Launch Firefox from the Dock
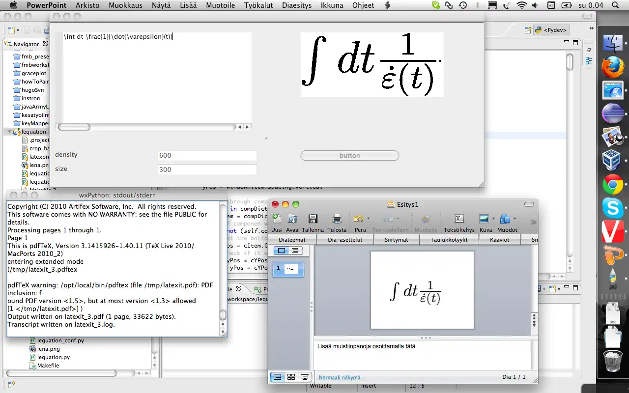The width and height of the screenshot is (629, 393). point(612,67)
